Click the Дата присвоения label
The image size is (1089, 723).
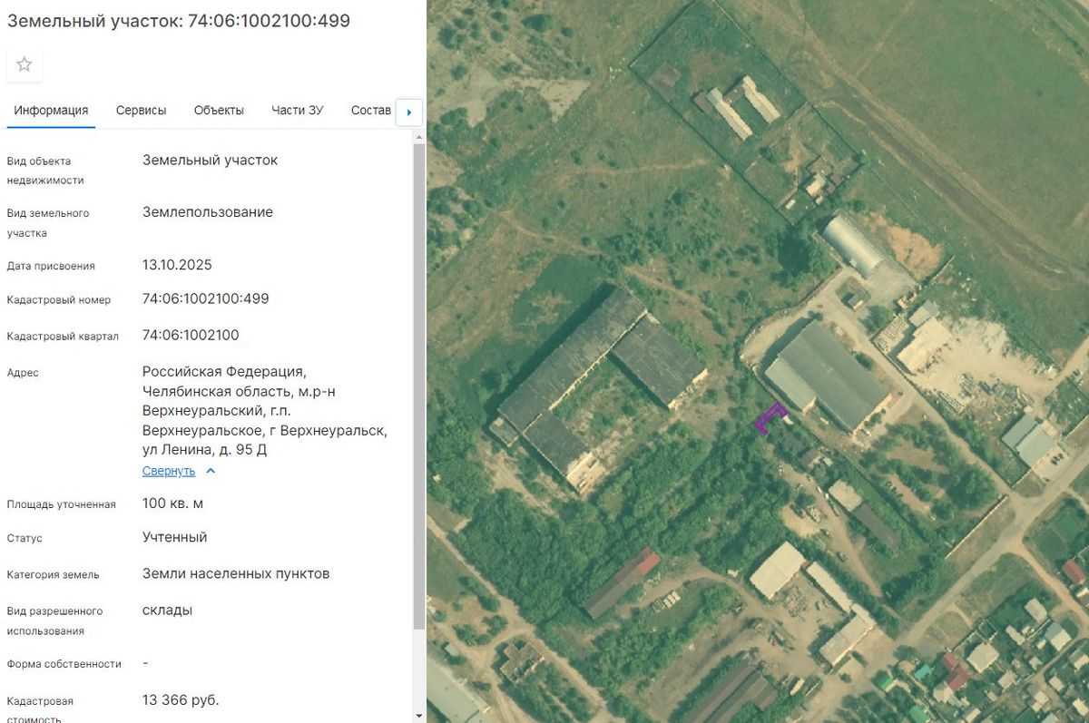coord(51,266)
